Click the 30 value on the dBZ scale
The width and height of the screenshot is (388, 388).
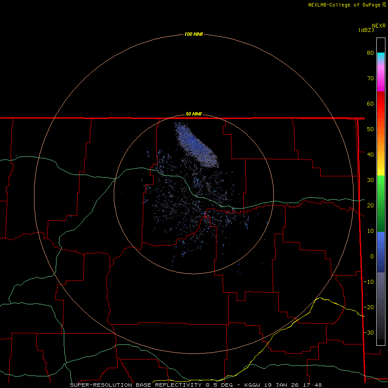[x=370, y=180]
